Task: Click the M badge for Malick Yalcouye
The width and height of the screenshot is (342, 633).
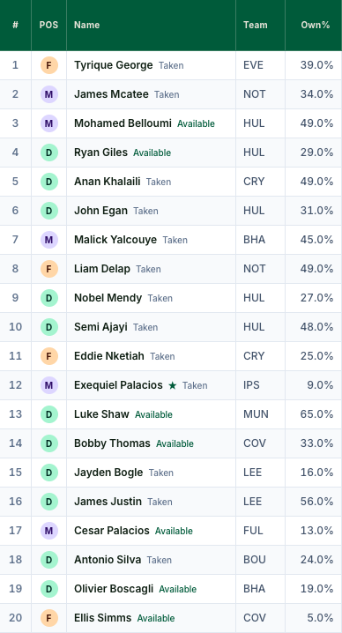Action: [x=48, y=240]
